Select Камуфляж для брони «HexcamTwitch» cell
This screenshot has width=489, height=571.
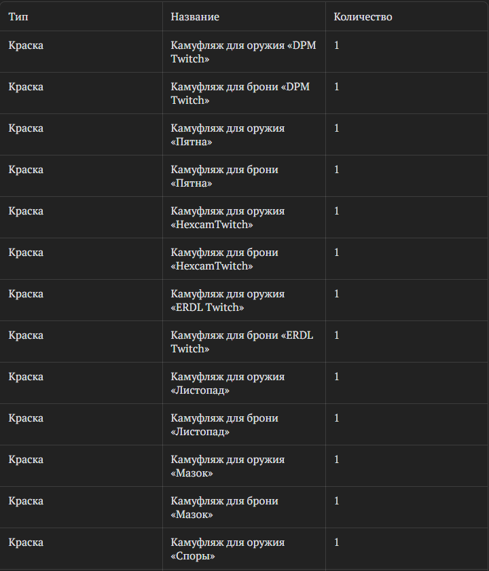coord(224,259)
